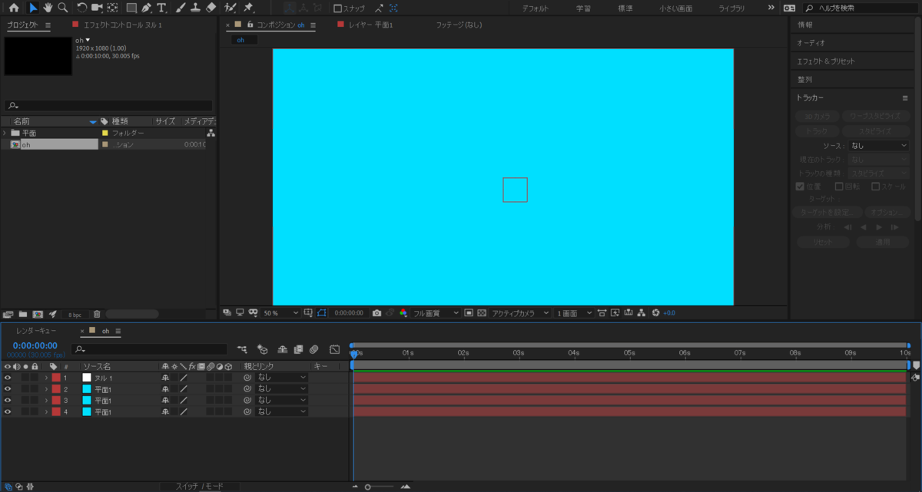Switch to デフォルト workspace
Viewport: 922px width, 492px height.
pos(536,8)
